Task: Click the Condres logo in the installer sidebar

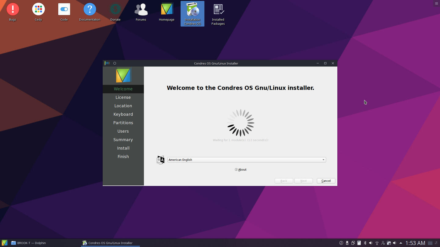Action: (x=123, y=75)
